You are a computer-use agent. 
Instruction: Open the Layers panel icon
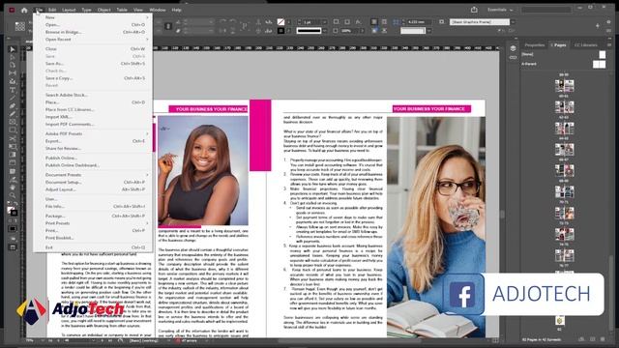tap(513, 48)
